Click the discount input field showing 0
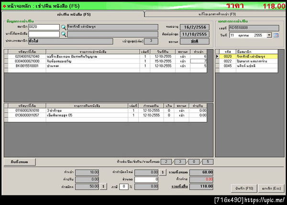The height and width of the screenshot is (205, 287). point(146,179)
